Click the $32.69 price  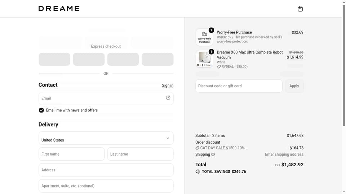click(x=297, y=32)
